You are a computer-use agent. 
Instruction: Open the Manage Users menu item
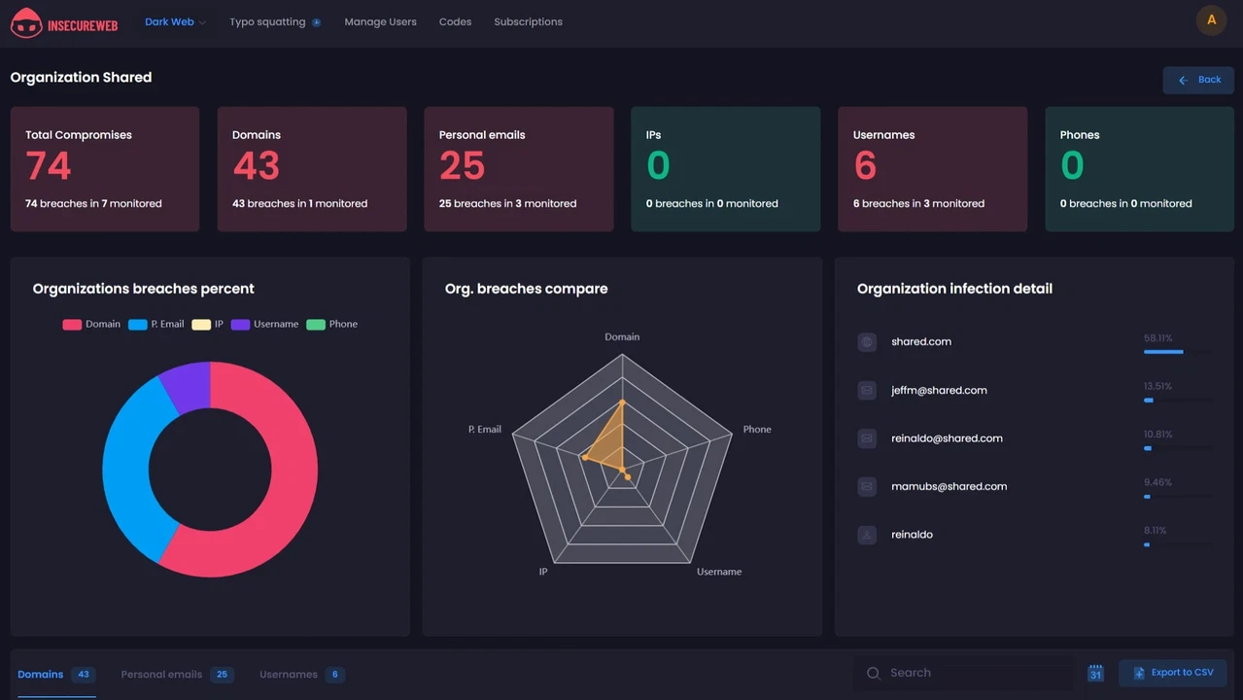click(380, 21)
